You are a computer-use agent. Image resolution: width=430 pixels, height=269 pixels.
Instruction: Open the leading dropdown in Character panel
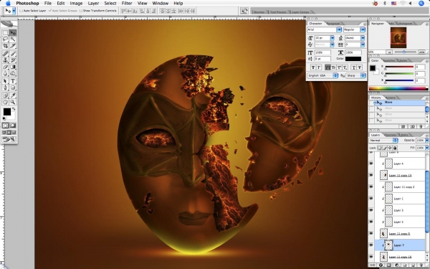[x=363, y=38]
